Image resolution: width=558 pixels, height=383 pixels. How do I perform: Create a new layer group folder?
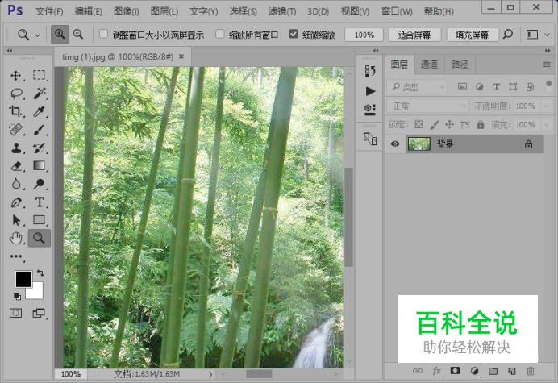pyautogui.click(x=493, y=371)
